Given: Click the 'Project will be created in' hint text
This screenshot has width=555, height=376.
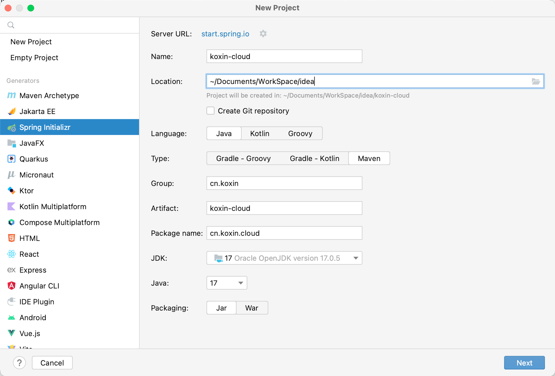Looking at the screenshot, I should (308, 96).
